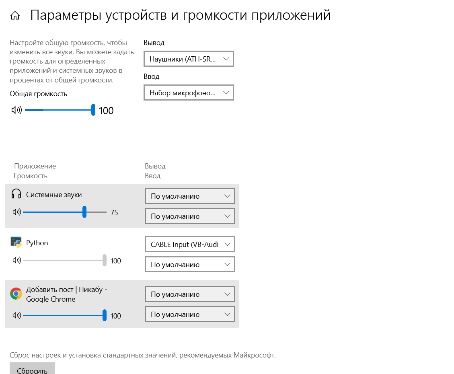
Task: Click the Google Chrome volume slider
Action: tap(65, 315)
